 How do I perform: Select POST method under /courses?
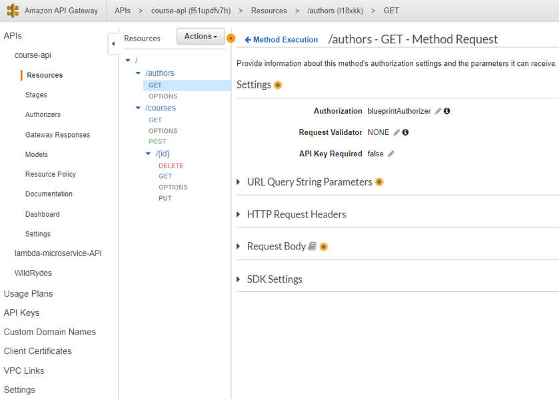tap(157, 141)
